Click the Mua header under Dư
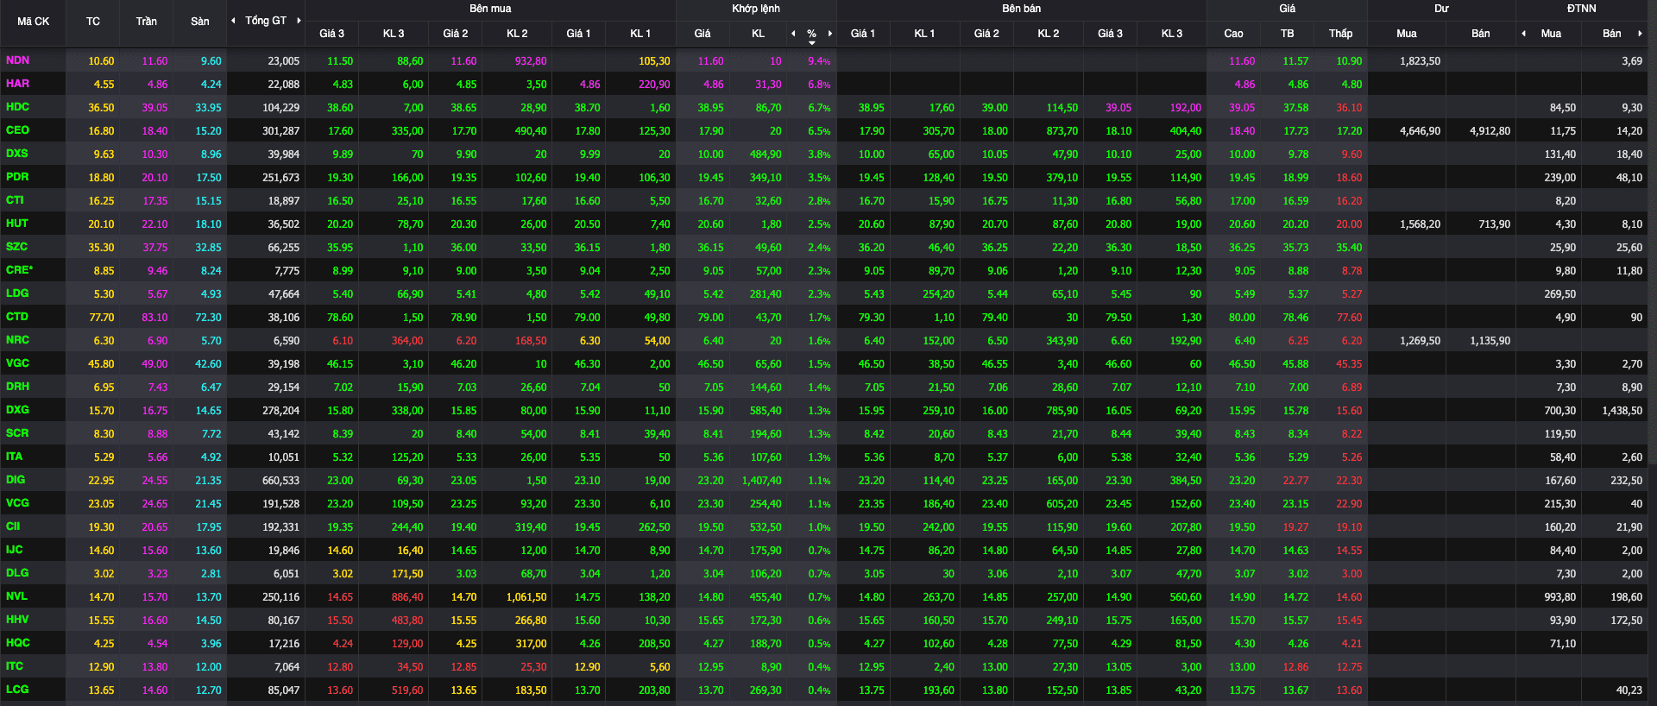 pos(1407,34)
